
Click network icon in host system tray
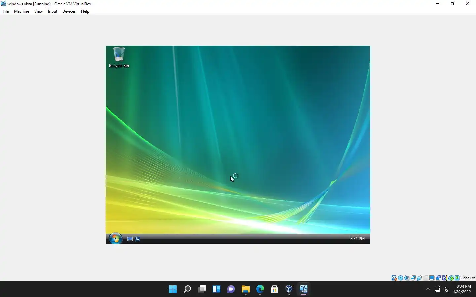[x=437, y=289]
